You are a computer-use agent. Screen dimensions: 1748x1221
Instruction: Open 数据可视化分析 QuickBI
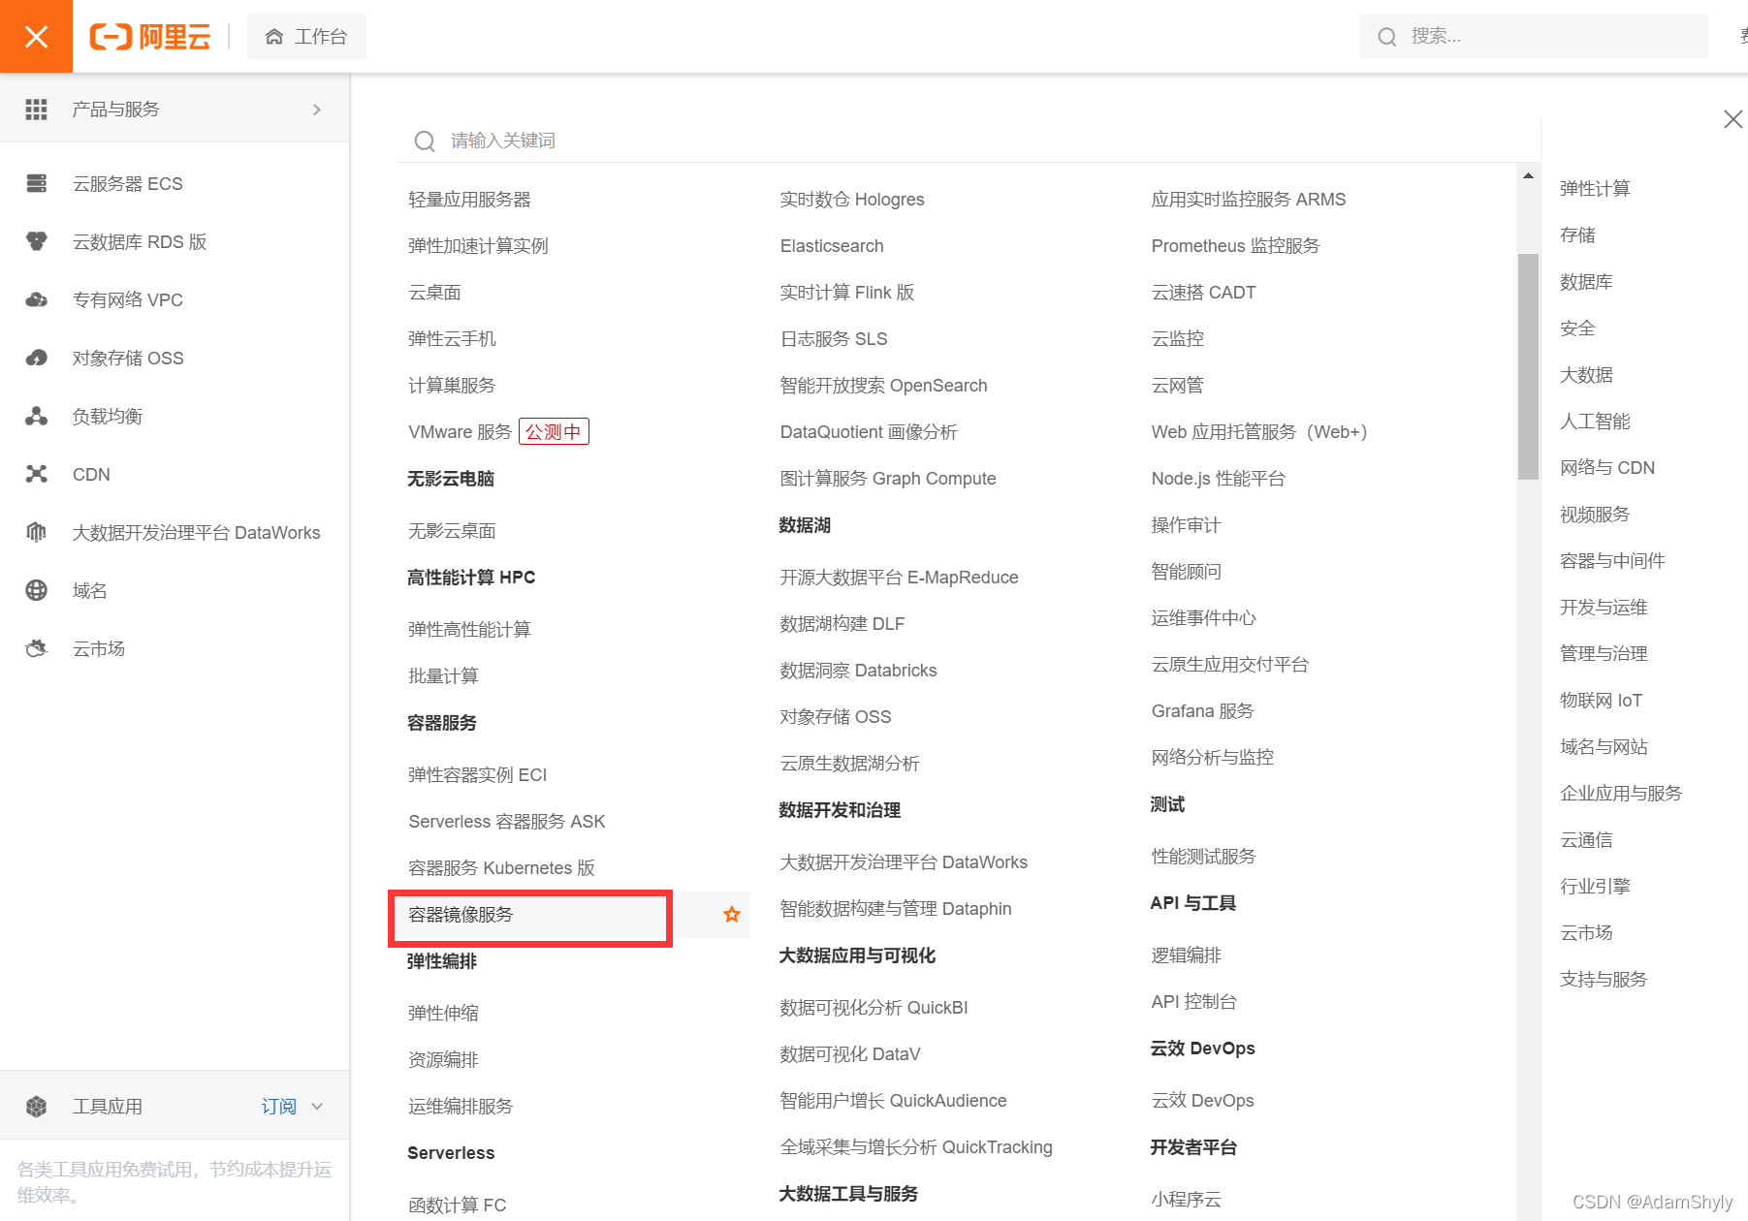tap(874, 1008)
